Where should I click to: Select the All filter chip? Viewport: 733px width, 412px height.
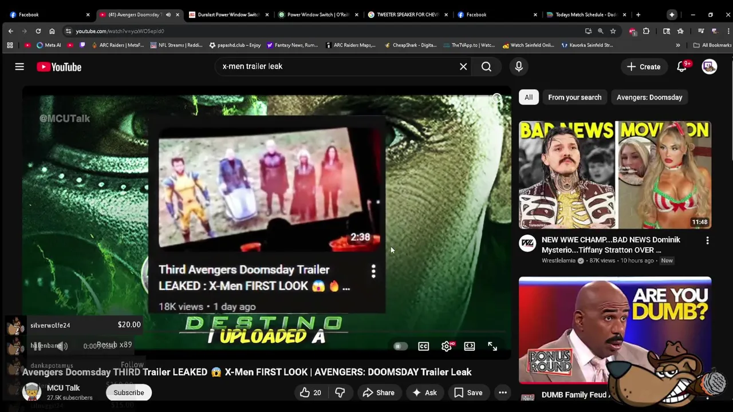(529, 97)
